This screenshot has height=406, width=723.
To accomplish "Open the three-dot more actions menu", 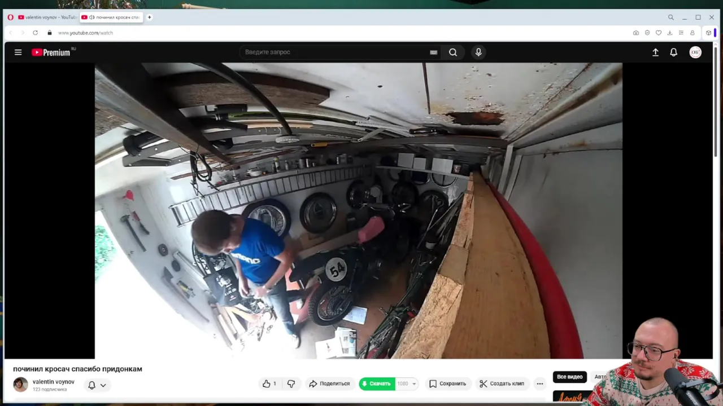I will [x=539, y=383].
